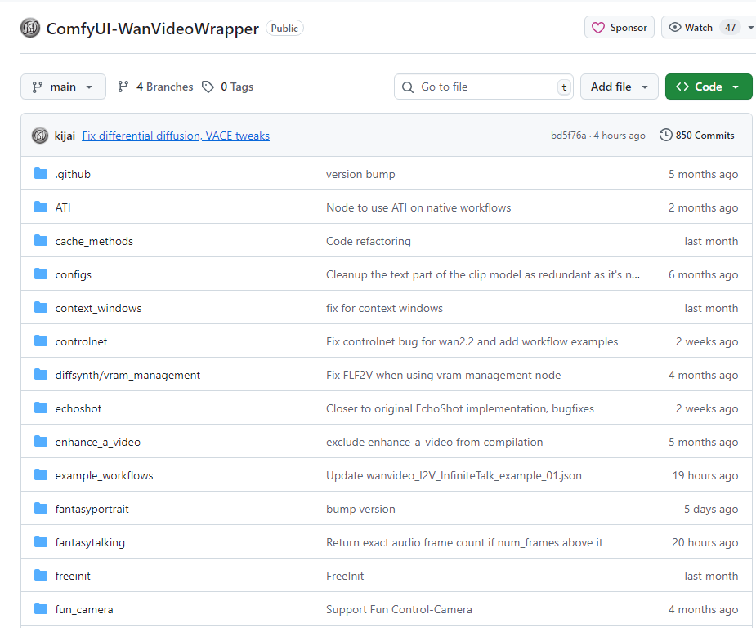756x628 pixels.
Task: Open the 'fix for context windows' commit message
Action: click(x=384, y=308)
